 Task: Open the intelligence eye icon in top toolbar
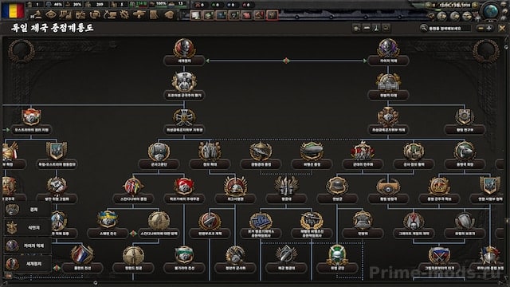(x=51, y=14)
